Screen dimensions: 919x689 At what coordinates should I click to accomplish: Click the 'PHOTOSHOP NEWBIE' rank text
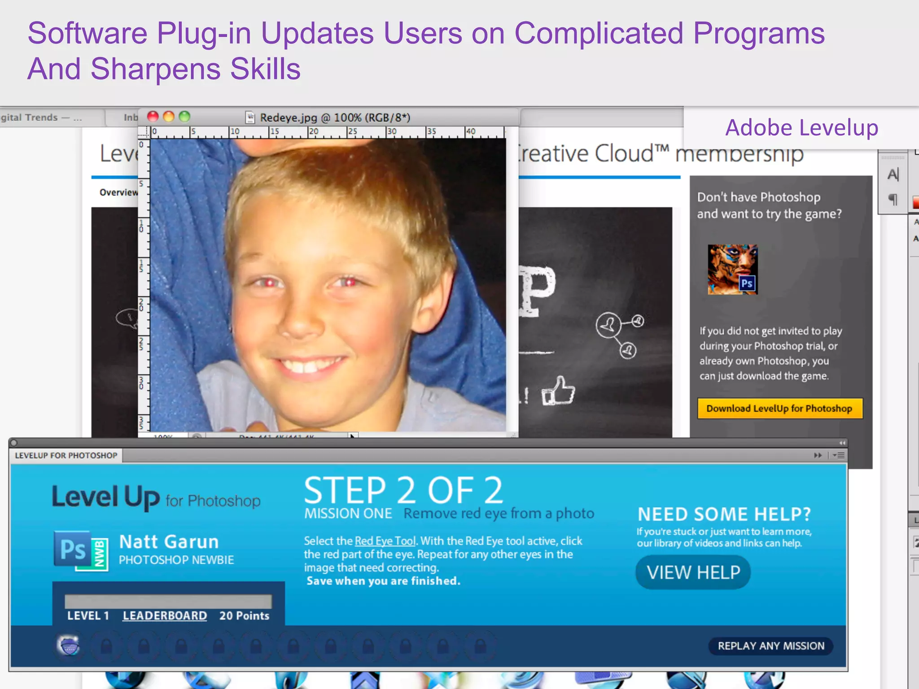point(176,560)
